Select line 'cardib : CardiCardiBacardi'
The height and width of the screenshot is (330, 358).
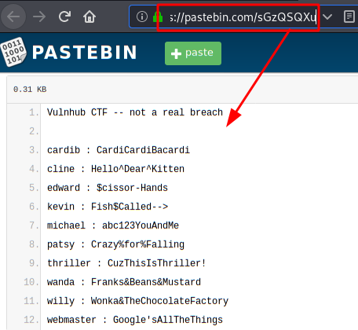pyautogui.click(x=119, y=150)
